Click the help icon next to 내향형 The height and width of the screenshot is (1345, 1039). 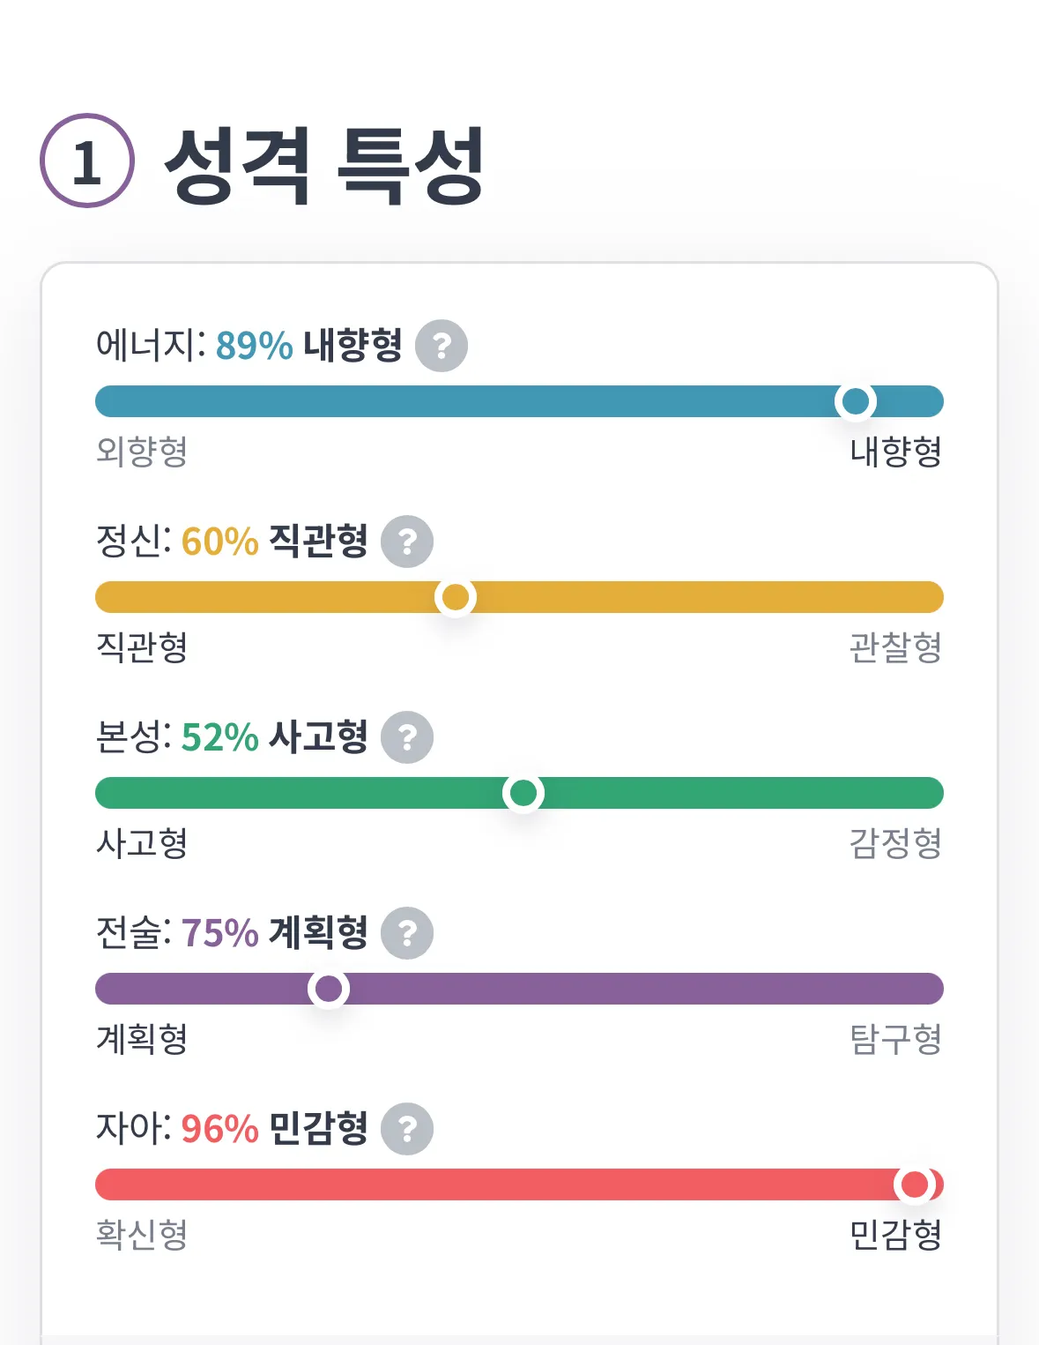click(x=442, y=345)
